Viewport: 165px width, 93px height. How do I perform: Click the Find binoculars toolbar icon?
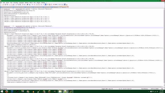(x=27, y=5)
